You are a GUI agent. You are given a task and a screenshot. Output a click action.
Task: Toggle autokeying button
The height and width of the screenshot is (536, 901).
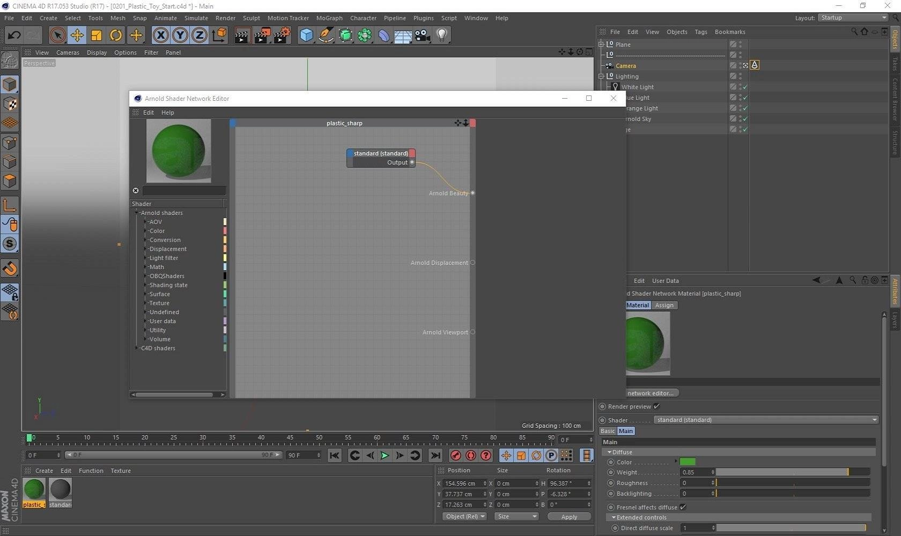coord(471,455)
